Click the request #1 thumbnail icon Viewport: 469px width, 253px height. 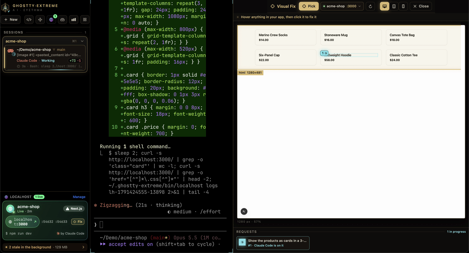click(242, 242)
